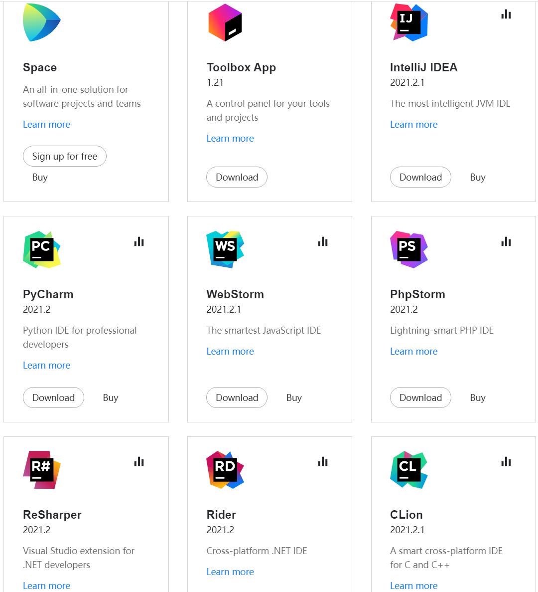Image resolution: width=538 pixels, height=592 pixels.
Task: Click the PyCharm PC logo
Action: tap(42, 249)
